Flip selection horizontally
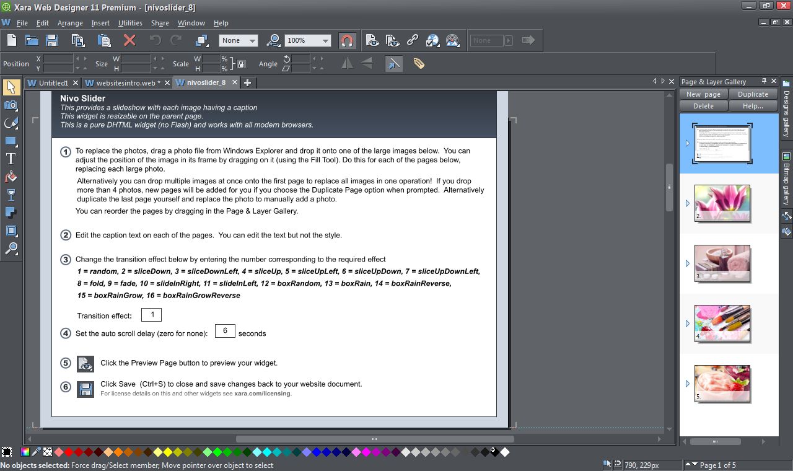Viewport: 793px width, 471px height. tap(348, 63)
